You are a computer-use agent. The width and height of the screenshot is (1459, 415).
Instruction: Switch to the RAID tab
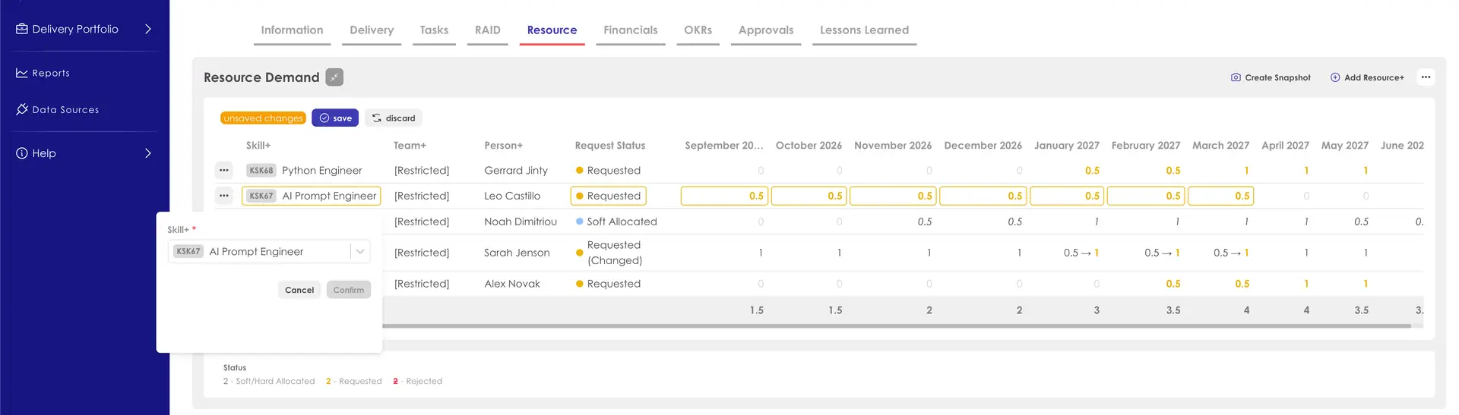[488, 30]
